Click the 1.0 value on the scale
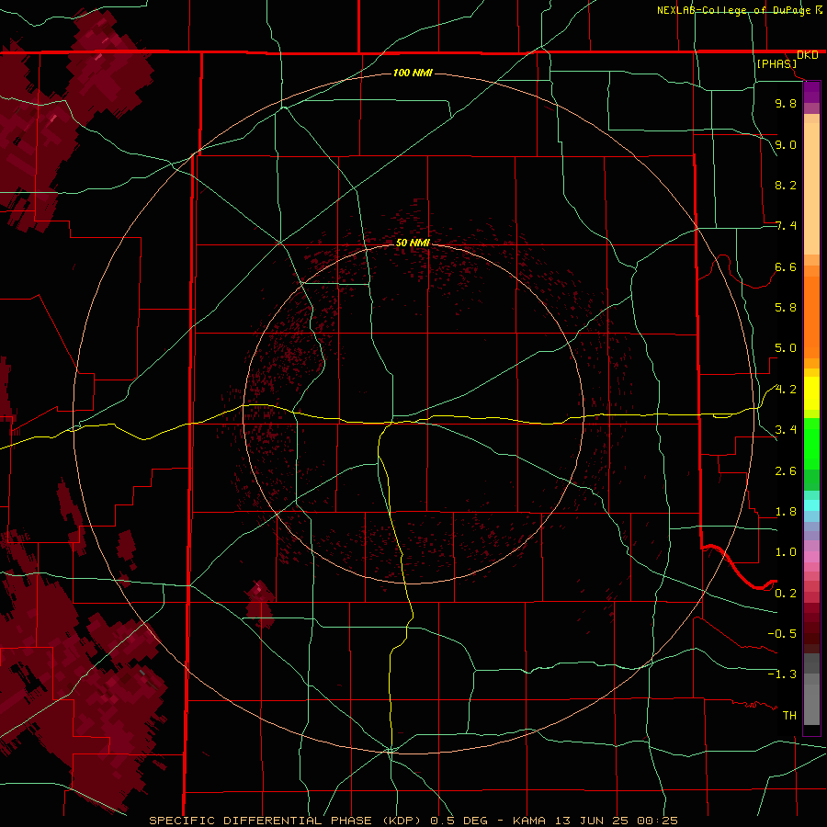Screen dimensions: 827x827 786,552
